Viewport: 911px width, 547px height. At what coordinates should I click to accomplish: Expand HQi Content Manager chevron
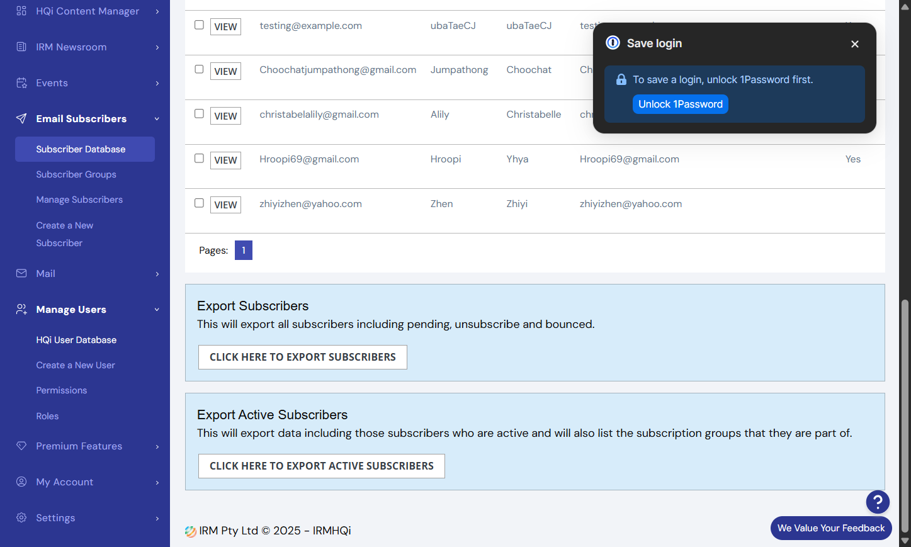coord(157,11)
